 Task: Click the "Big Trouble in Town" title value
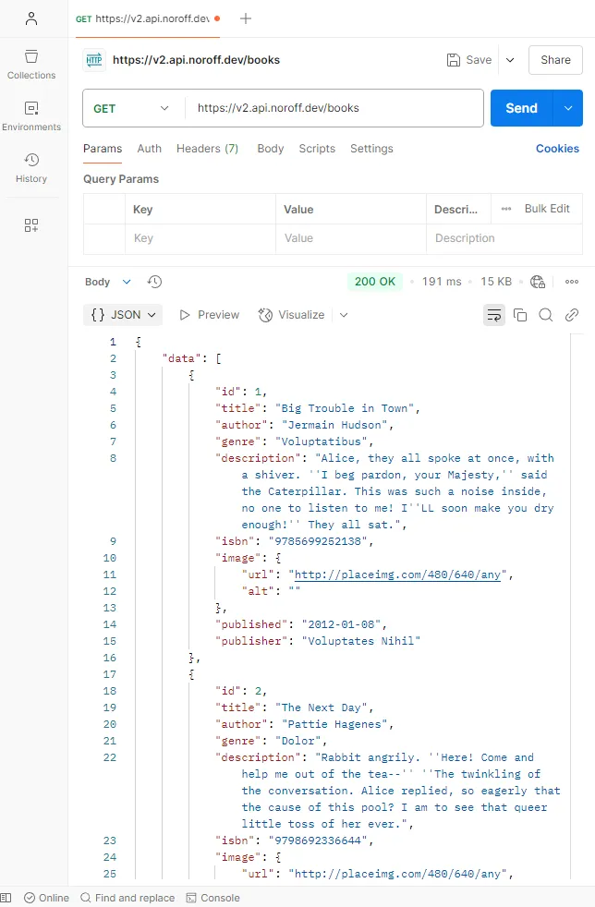[x=345, y=408]
